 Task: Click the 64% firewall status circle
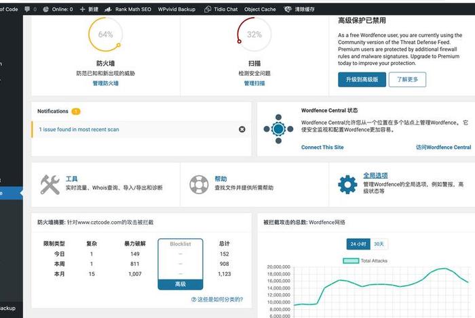(105, 34)
